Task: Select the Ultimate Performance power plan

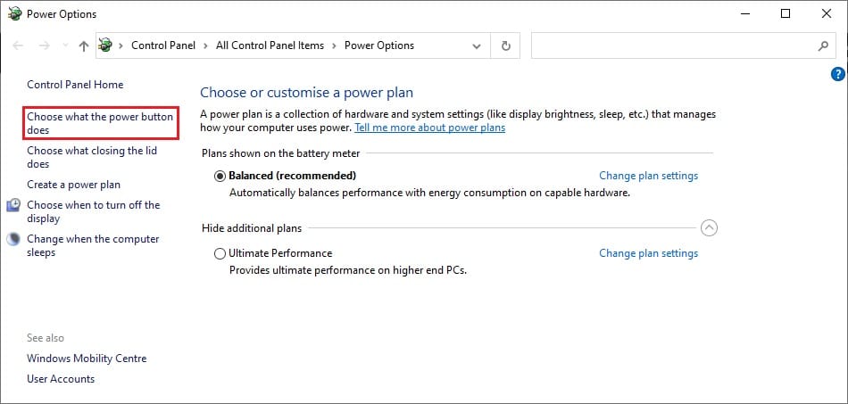Action: click(220, 253)
